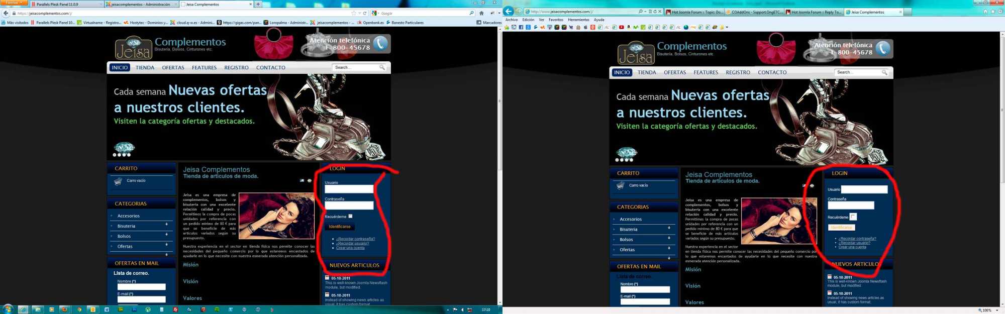Open Word from the Windows taskbar
This screenshot has width=1005, height=314.
pyautogui.click(x=107, y=309)
